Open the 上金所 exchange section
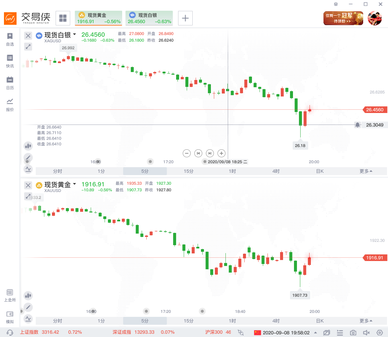 (x=10, y=295)
